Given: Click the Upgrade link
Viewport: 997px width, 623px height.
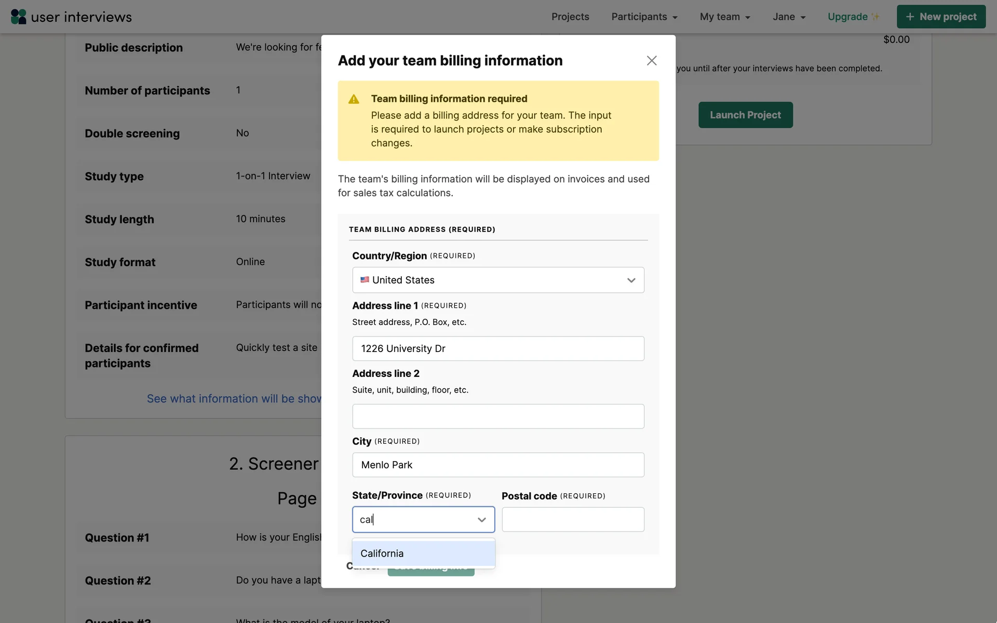Looking at the screenshot, I should point(847,17).
